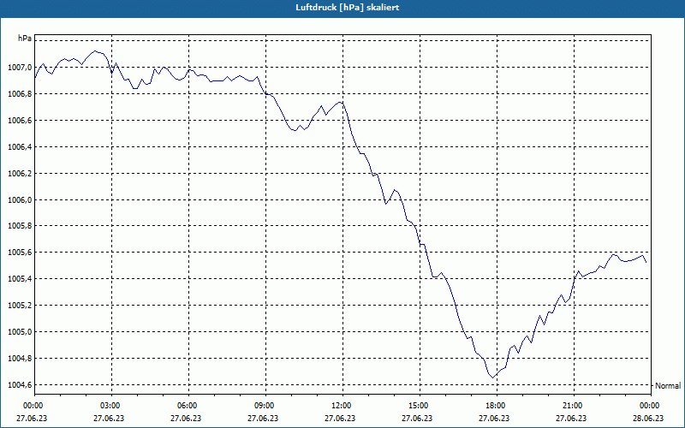The image size is (685, 428).
Task: Click the 18:00 time axis label
Action: pos(497,406)
